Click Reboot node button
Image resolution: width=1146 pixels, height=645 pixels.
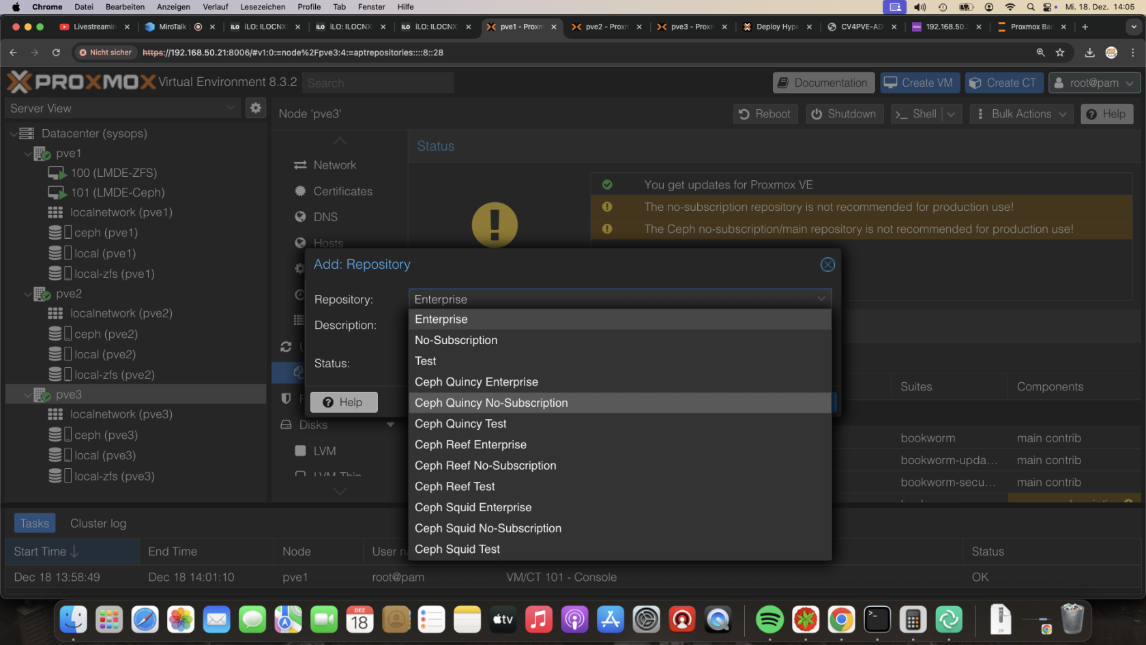pyautogui.click(x=765, y=114)
